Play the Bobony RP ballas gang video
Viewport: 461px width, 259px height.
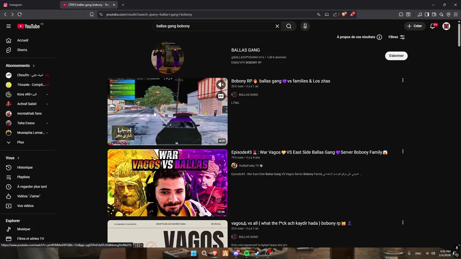167,112
